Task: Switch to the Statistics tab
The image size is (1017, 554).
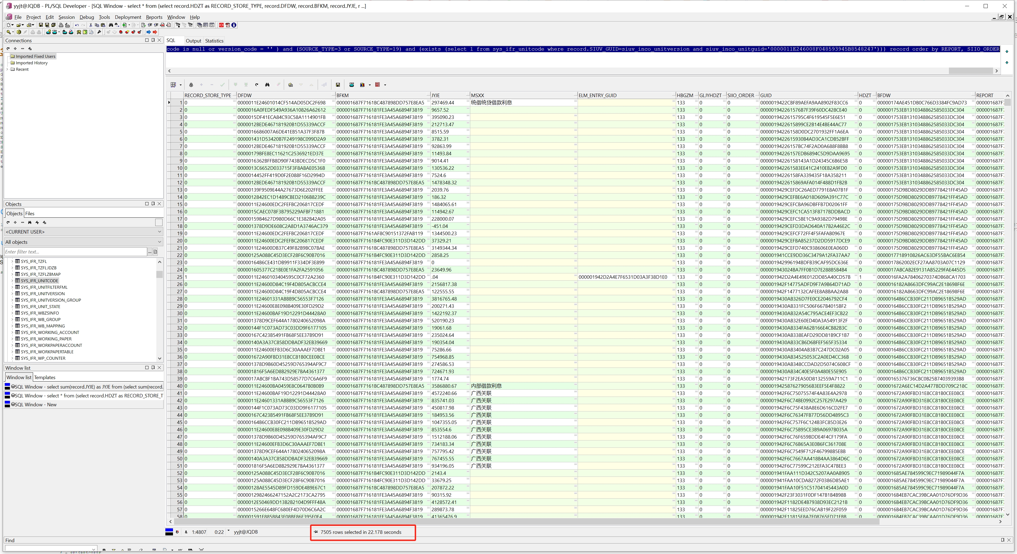Action: tap(214, 41)
